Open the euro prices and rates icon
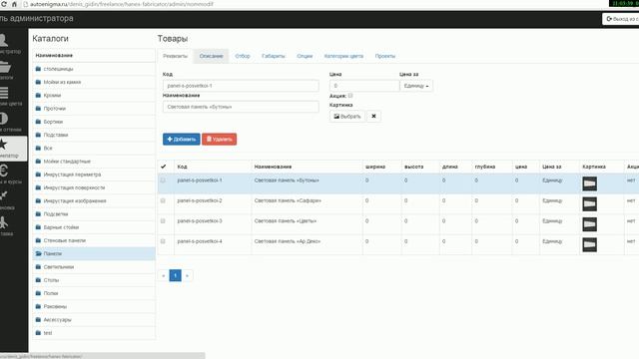The width and height of the screenshot is (639, 359). point(4,171)
